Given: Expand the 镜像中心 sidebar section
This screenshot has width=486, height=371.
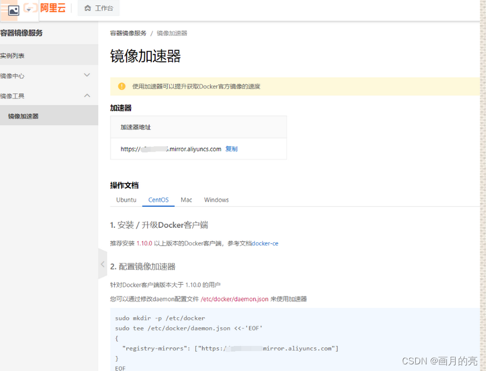Looking at the screenshot, I should (x=49, y=76).
